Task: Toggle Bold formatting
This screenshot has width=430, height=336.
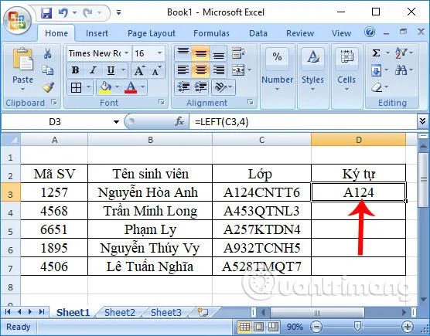Action: tap(76, 70)
